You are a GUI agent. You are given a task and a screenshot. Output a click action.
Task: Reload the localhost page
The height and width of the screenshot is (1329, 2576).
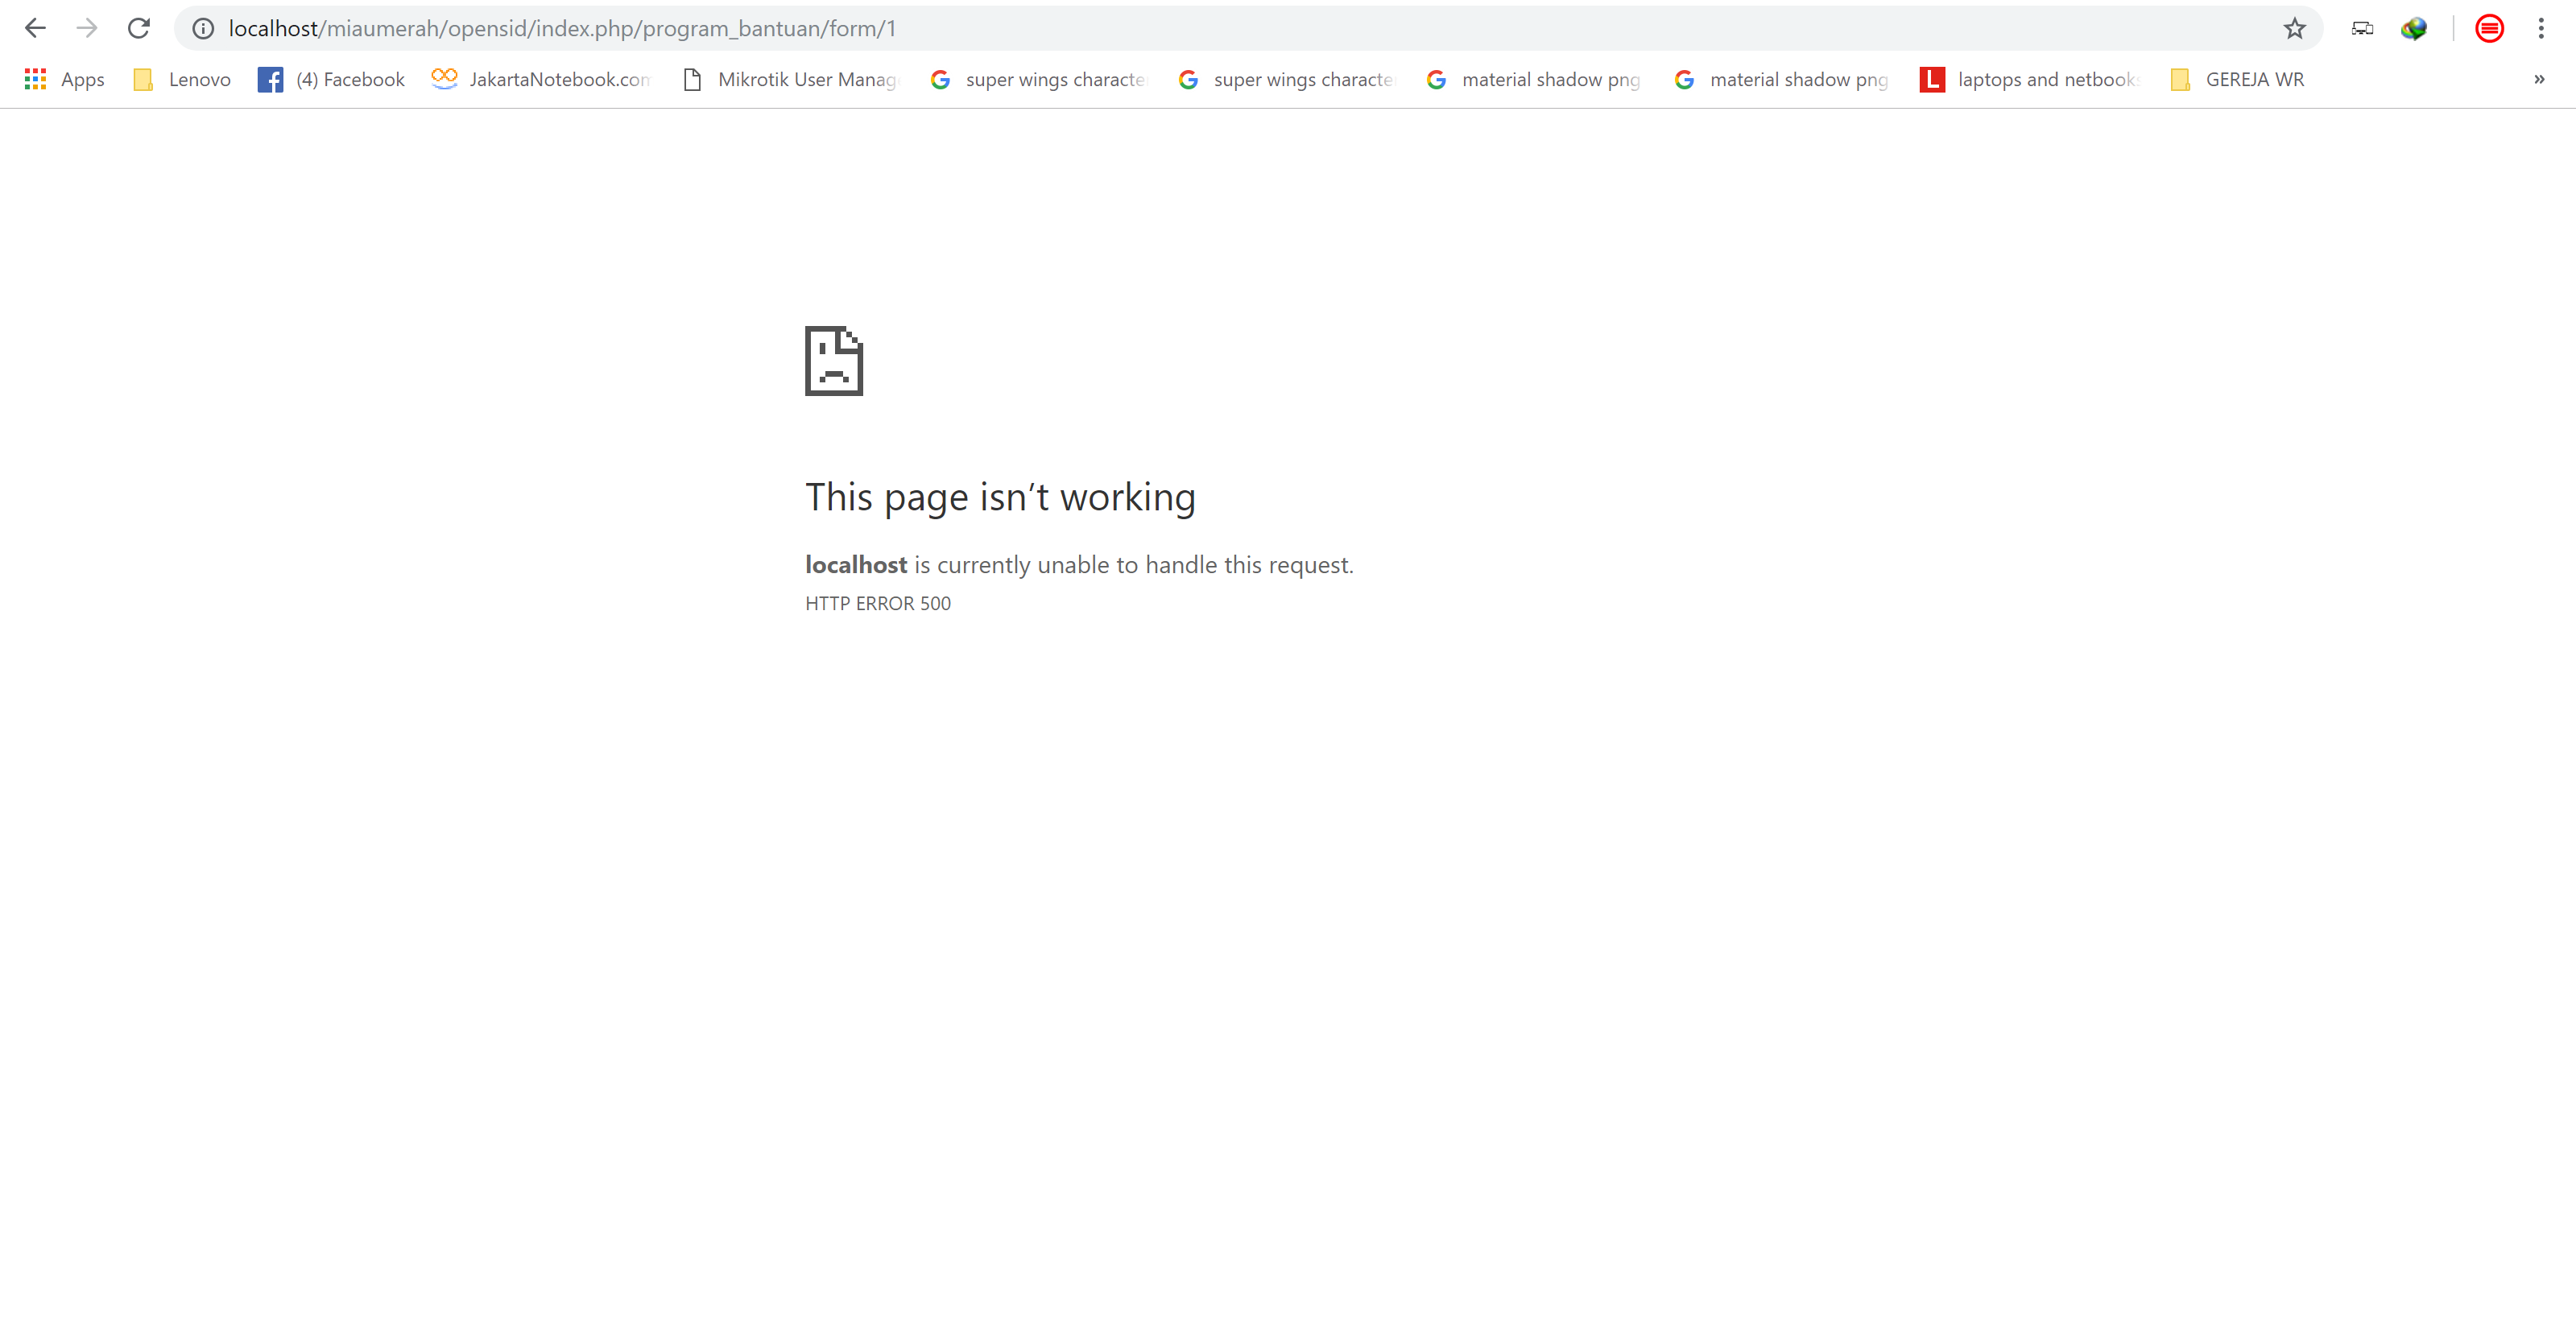click(139, 28)
